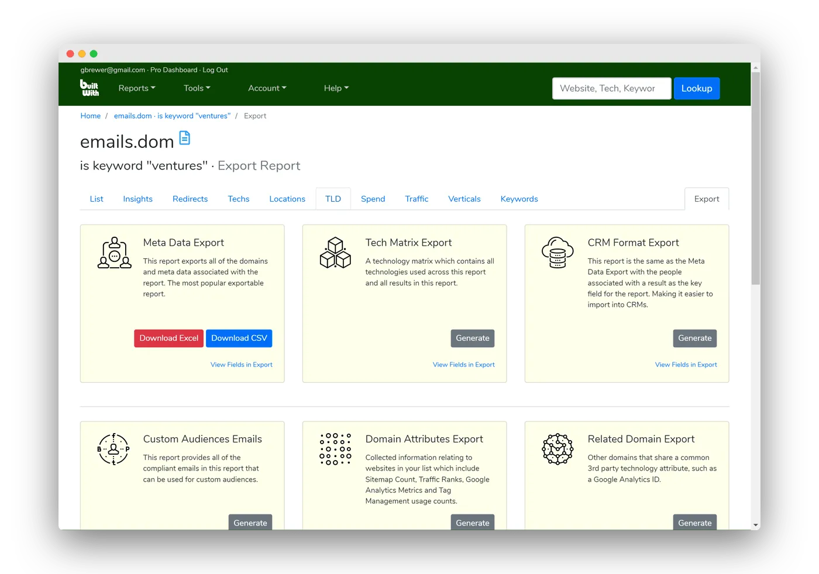This screenshot has width=819, height=574.
Task: Expand the Reports dropdown menu
Action: (x=137, y=88)
